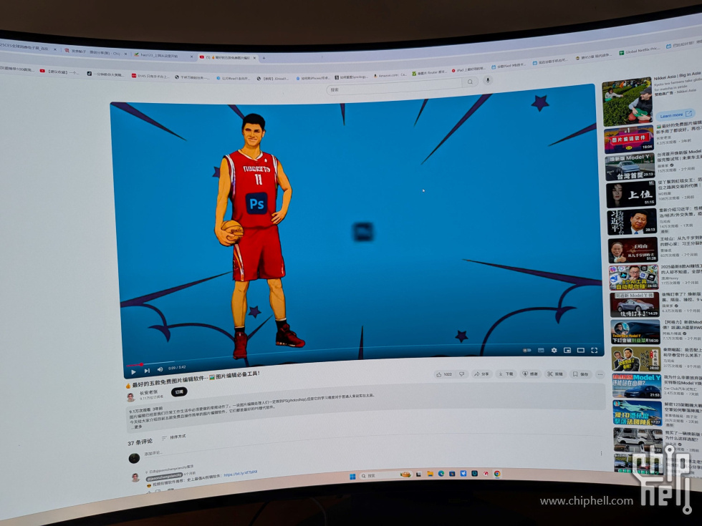Open the 28:13 video thumbnail
Image resolution: width=702 pixels, height=526 pixels.
point(632,223)
